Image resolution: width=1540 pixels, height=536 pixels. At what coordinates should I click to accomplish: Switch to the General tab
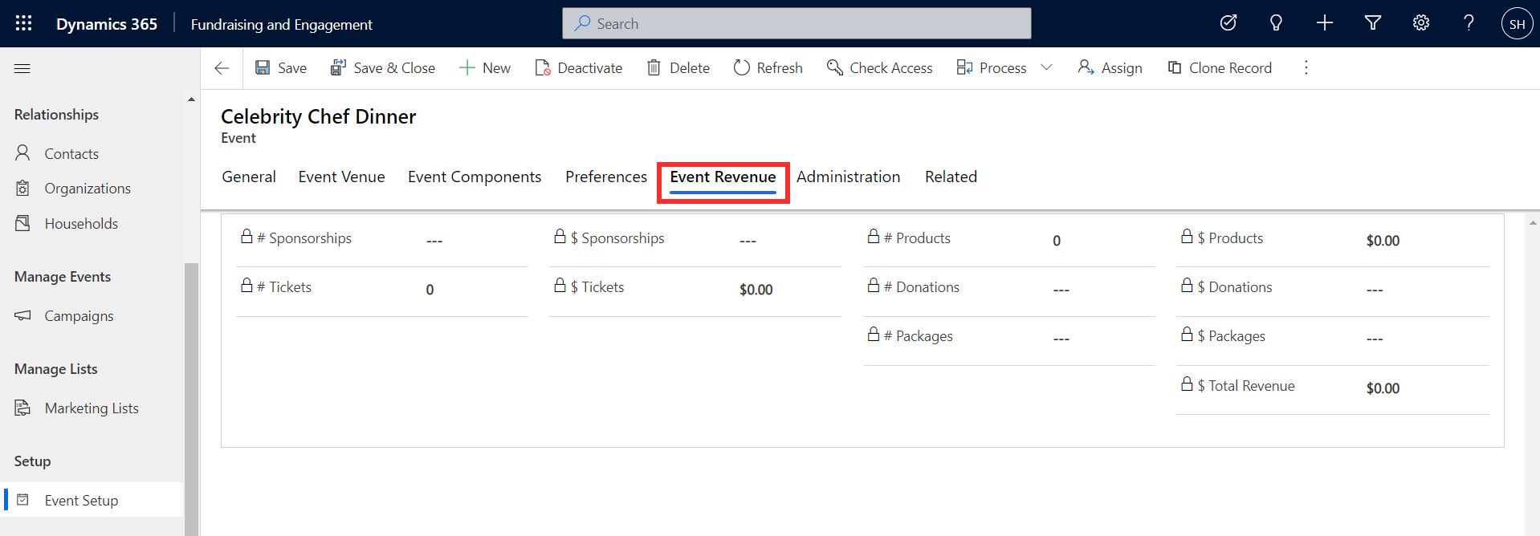249,177
